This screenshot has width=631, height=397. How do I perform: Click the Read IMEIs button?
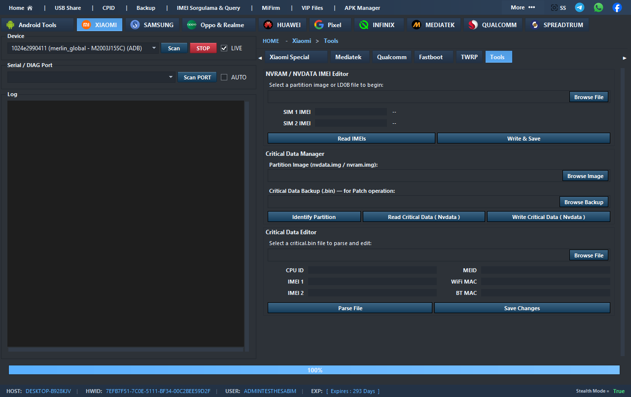tap(351, 139)
